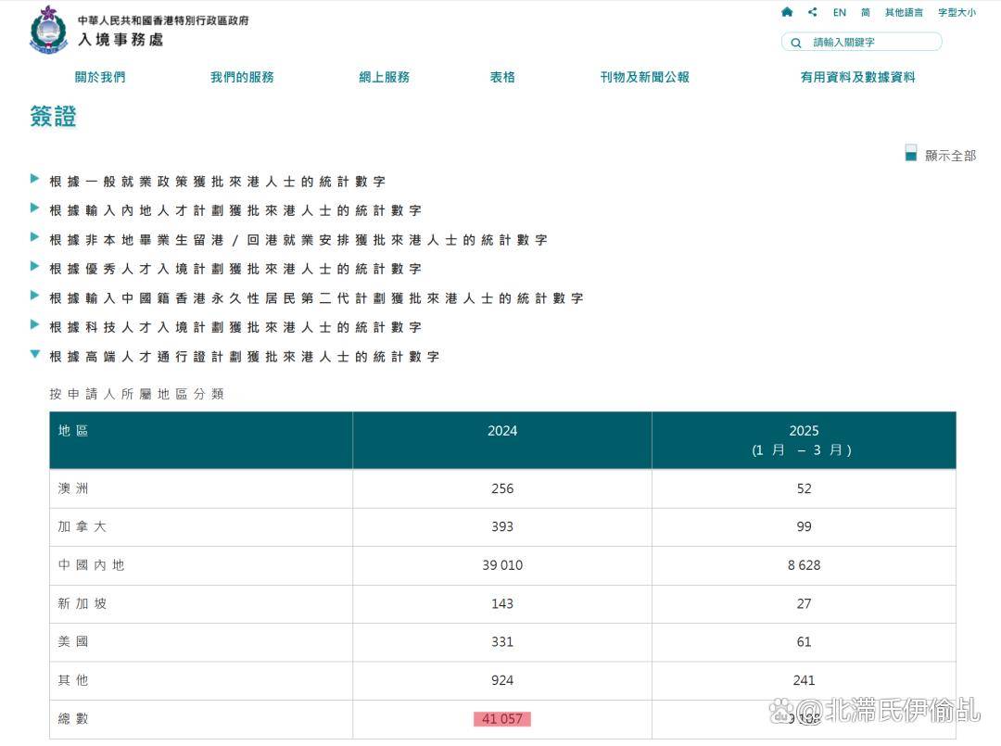This screenshot has height=746, width=1001.
Task: Open the 網上服務 menu
Action: 384,78
